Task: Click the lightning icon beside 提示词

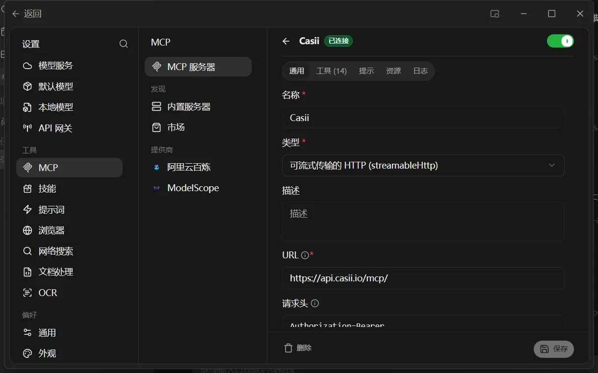Action: point(27,210)
